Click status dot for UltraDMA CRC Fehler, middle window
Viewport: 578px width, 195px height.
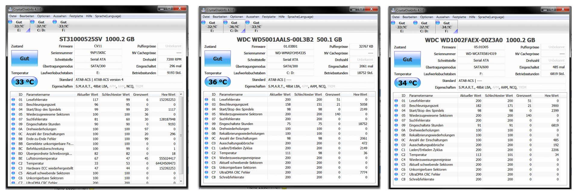[x=207, y=172]
